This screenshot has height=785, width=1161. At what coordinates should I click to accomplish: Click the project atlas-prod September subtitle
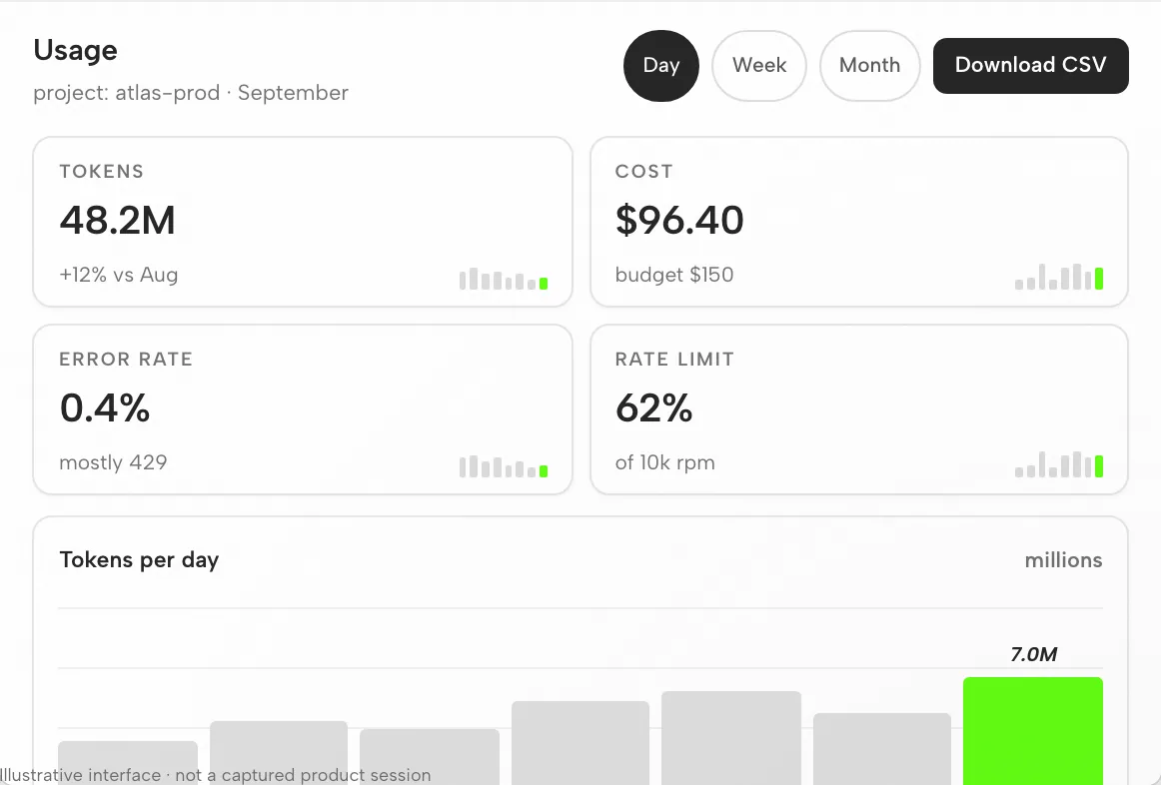tap(191, 93)
